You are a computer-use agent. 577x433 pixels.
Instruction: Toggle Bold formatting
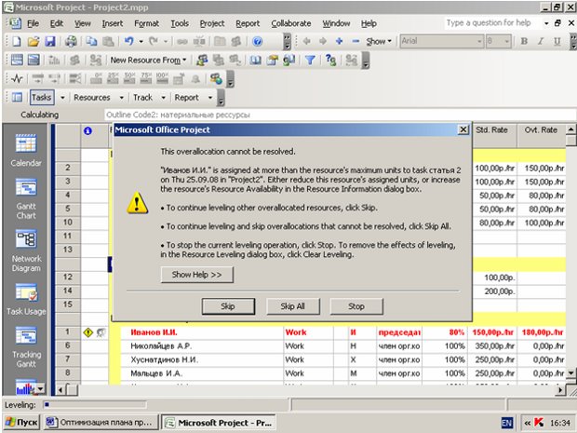pyautogui.click(x=525, y=41)
